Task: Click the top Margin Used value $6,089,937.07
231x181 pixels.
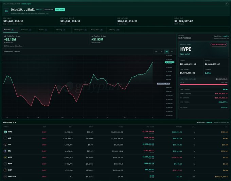Action: coord(183,21)
